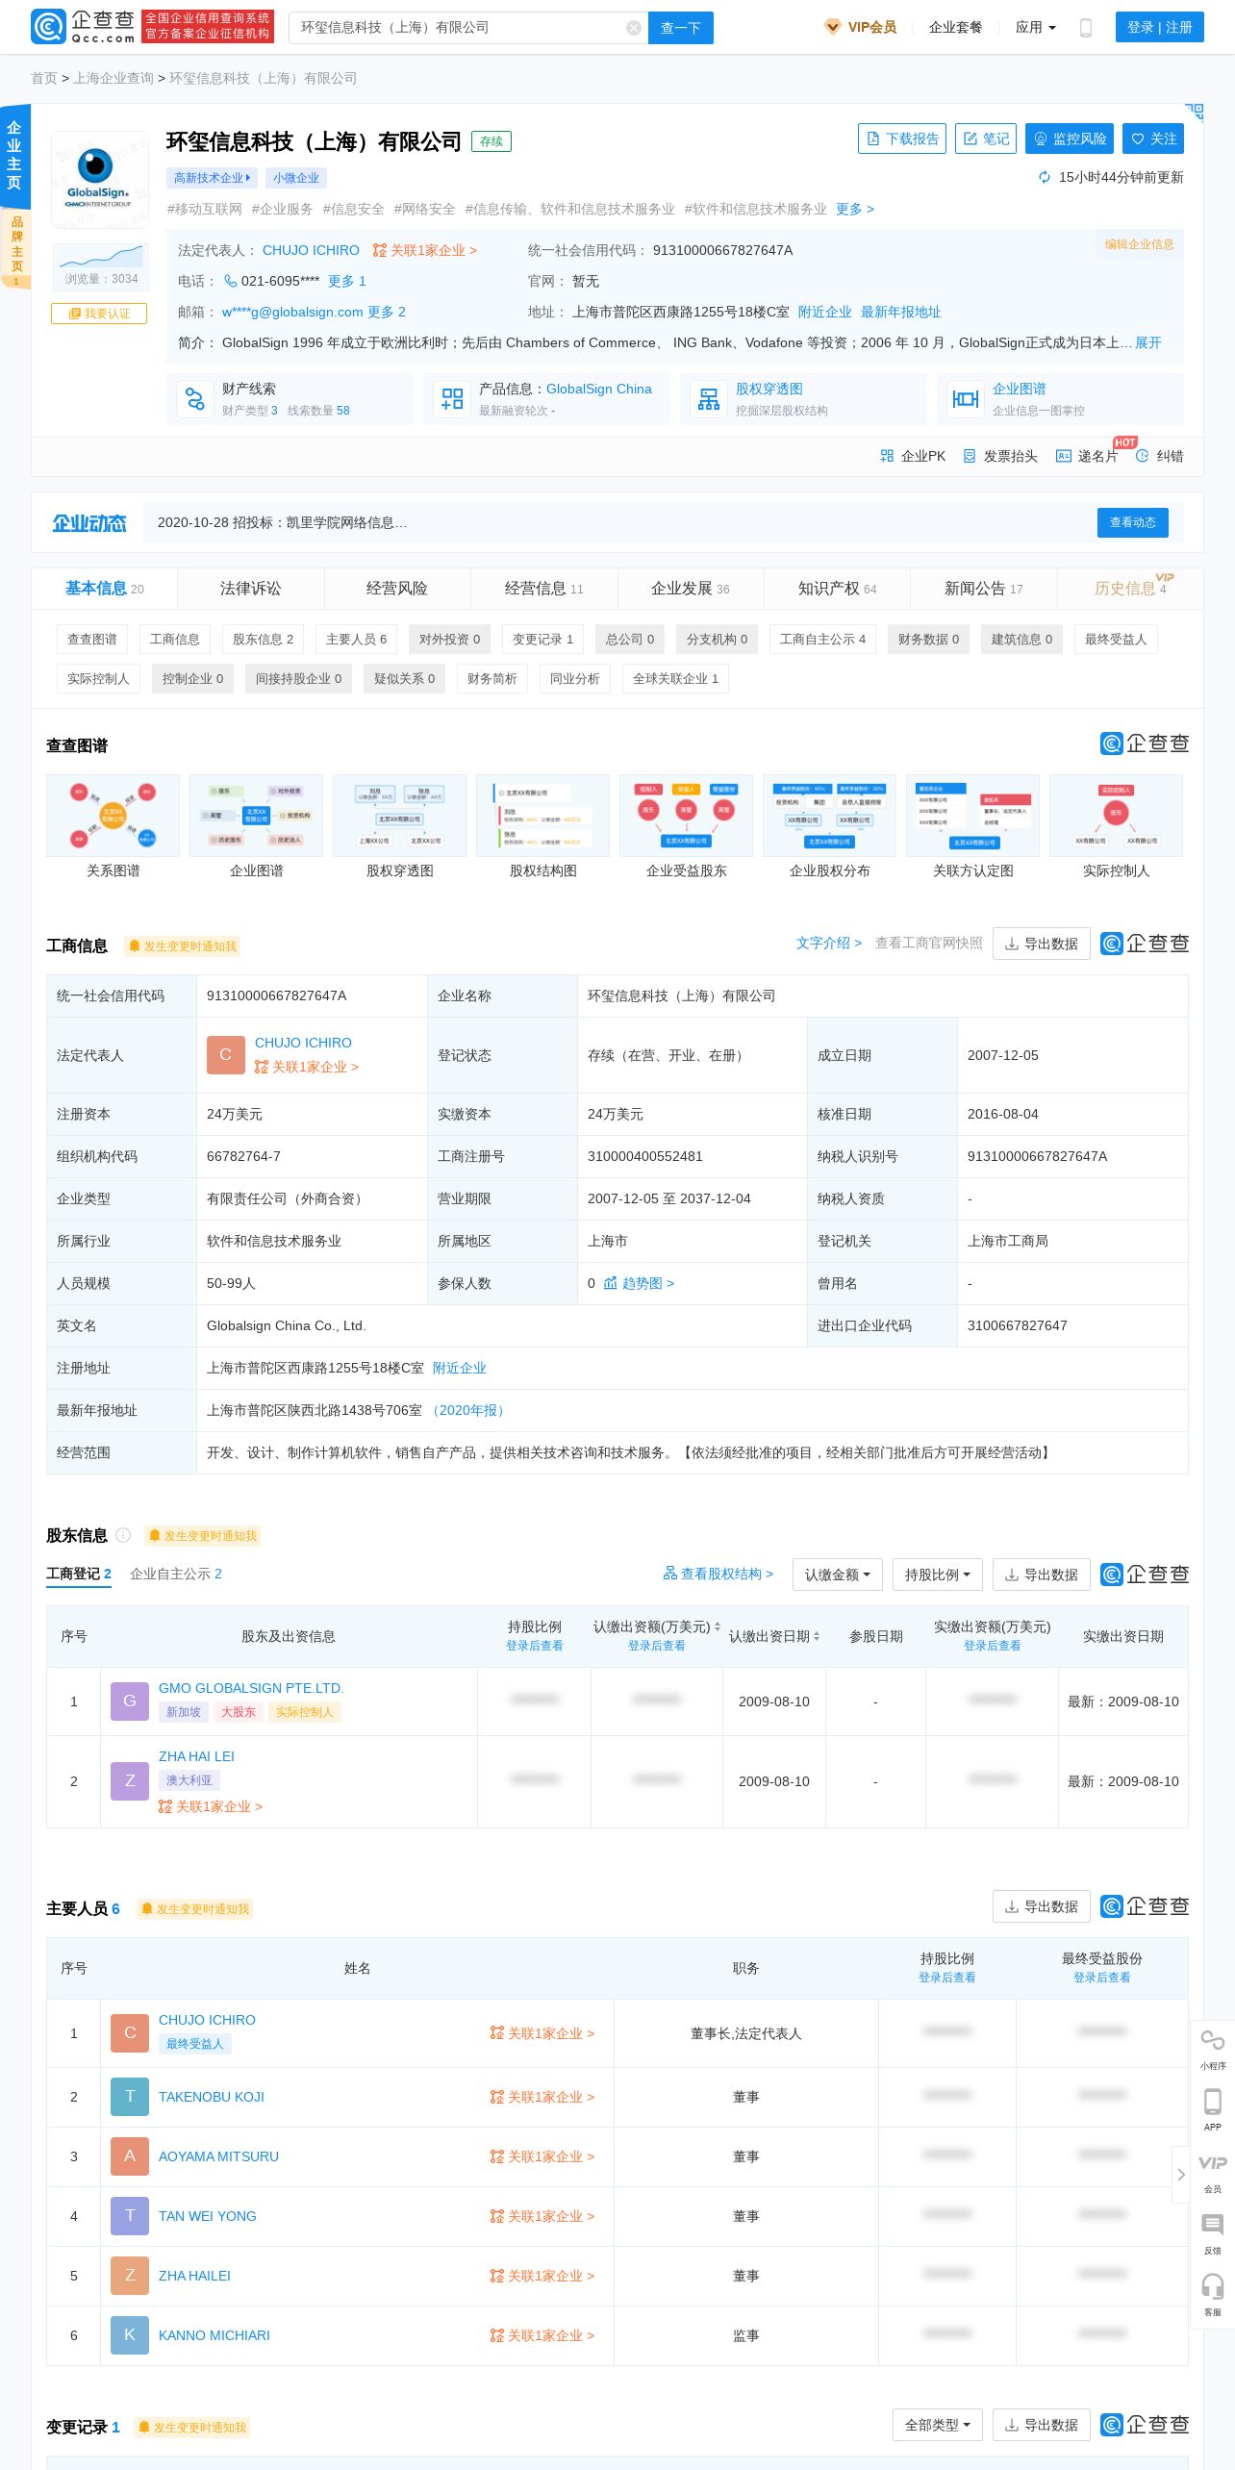Open the 产品信息 GlobalSign China icon

[452, 398]
